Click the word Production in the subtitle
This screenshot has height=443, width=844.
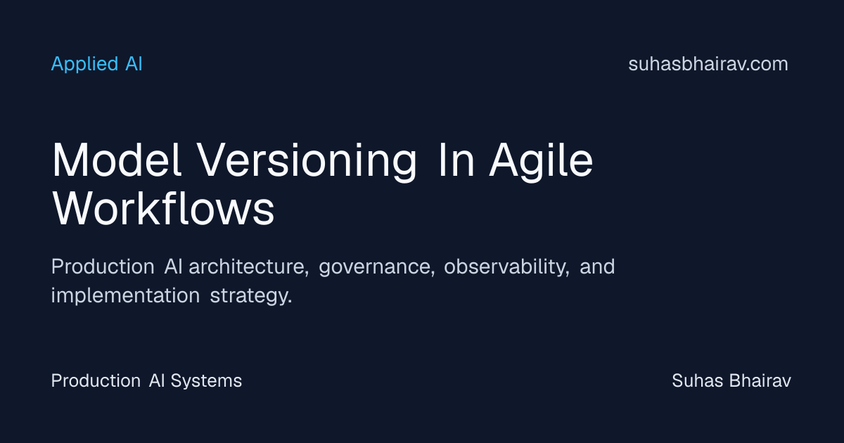click(x=103, y=267)
